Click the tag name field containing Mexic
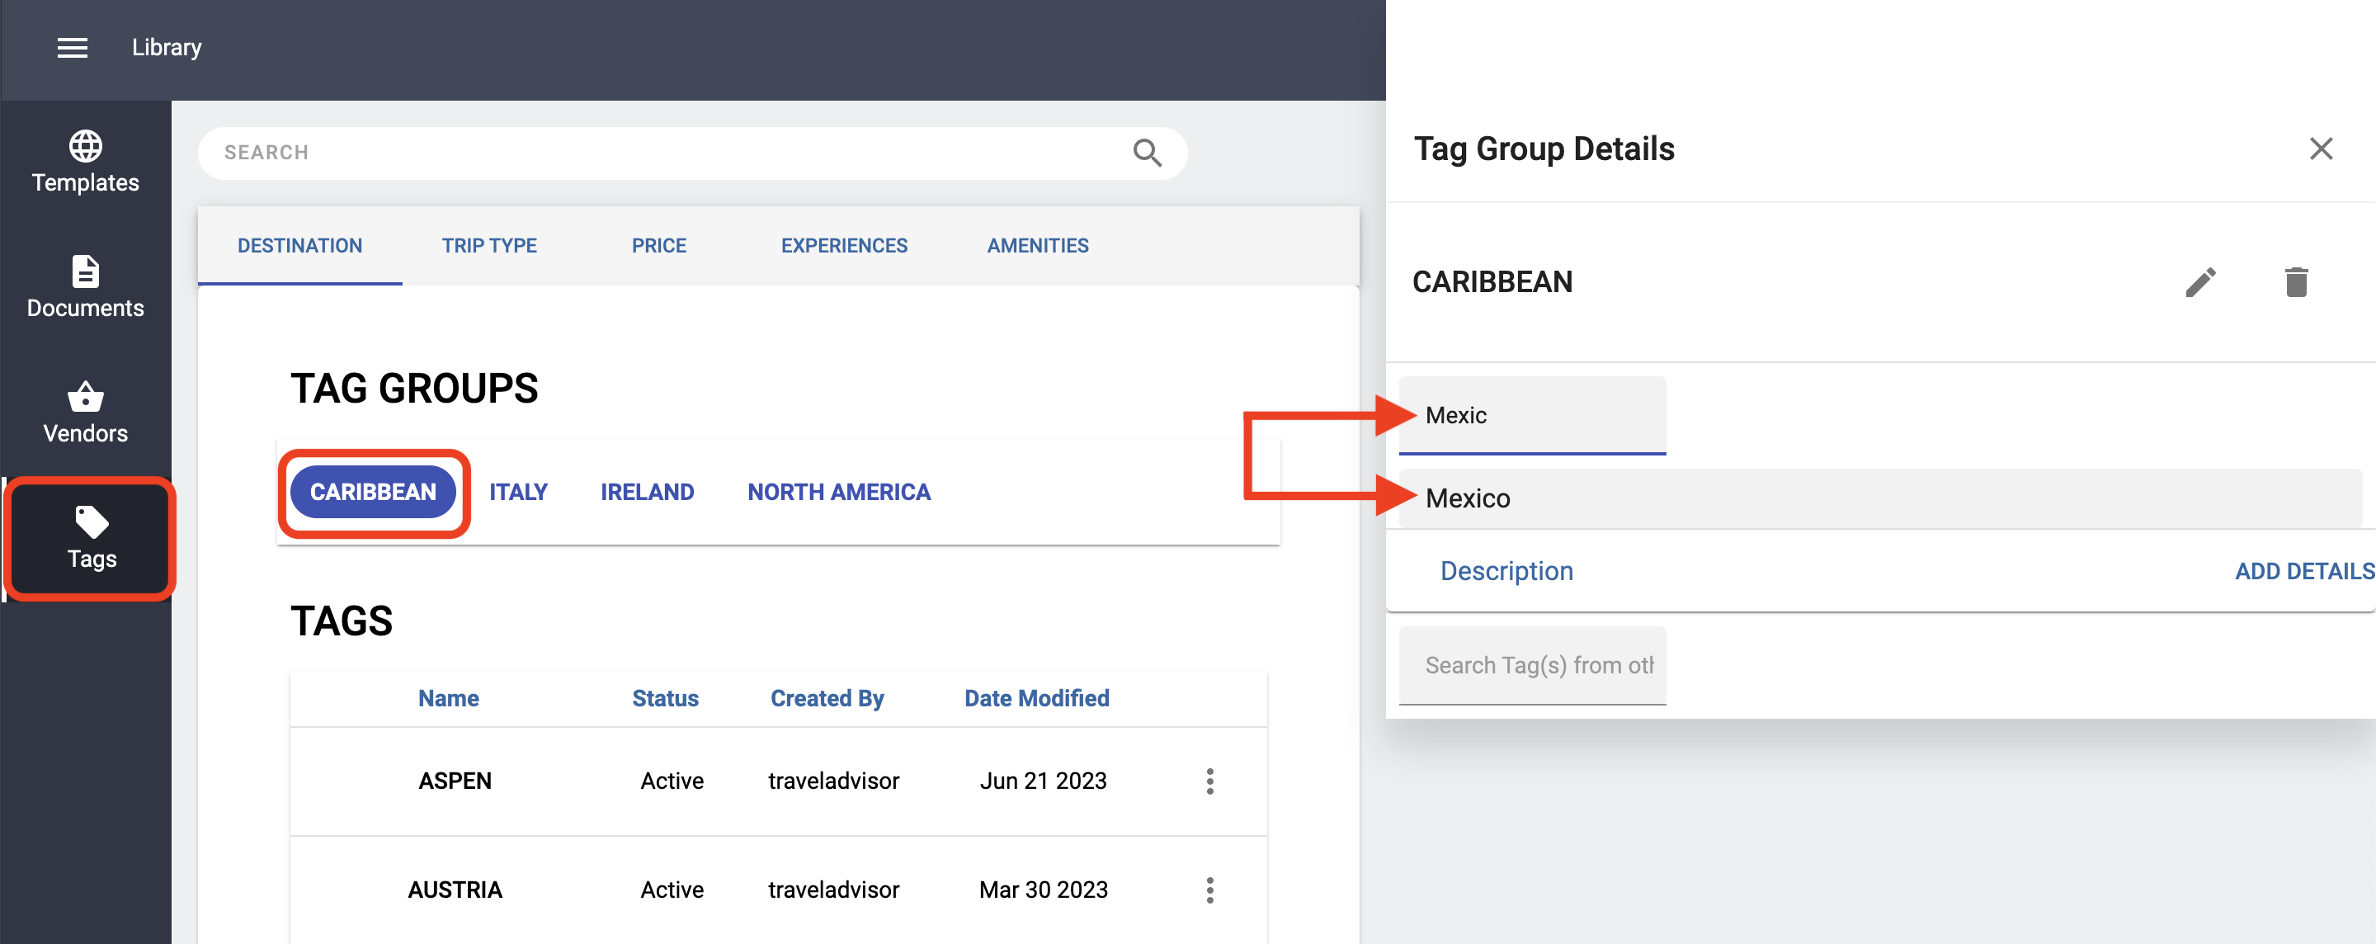 click(x=1532, y=415)
